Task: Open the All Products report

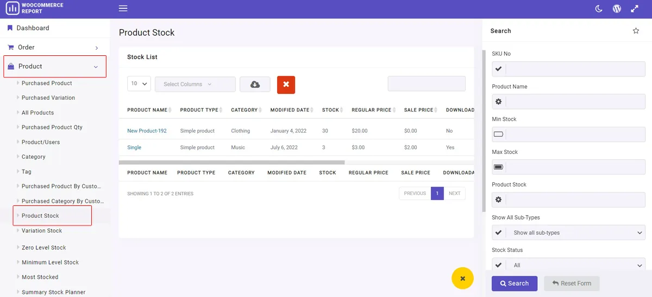Action: [37, 113]
